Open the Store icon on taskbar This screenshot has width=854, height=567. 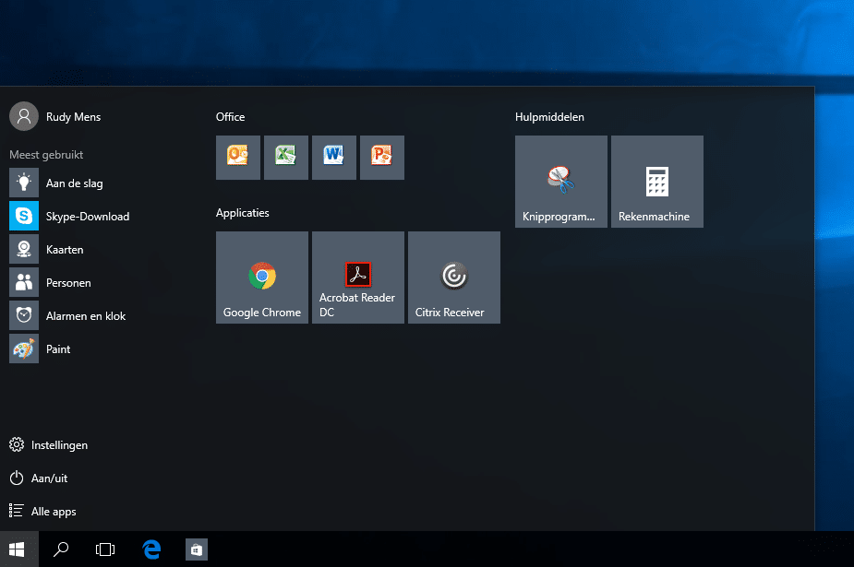196,549
